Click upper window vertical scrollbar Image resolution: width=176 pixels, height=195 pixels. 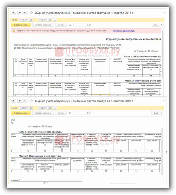click(x=162, y=55)
